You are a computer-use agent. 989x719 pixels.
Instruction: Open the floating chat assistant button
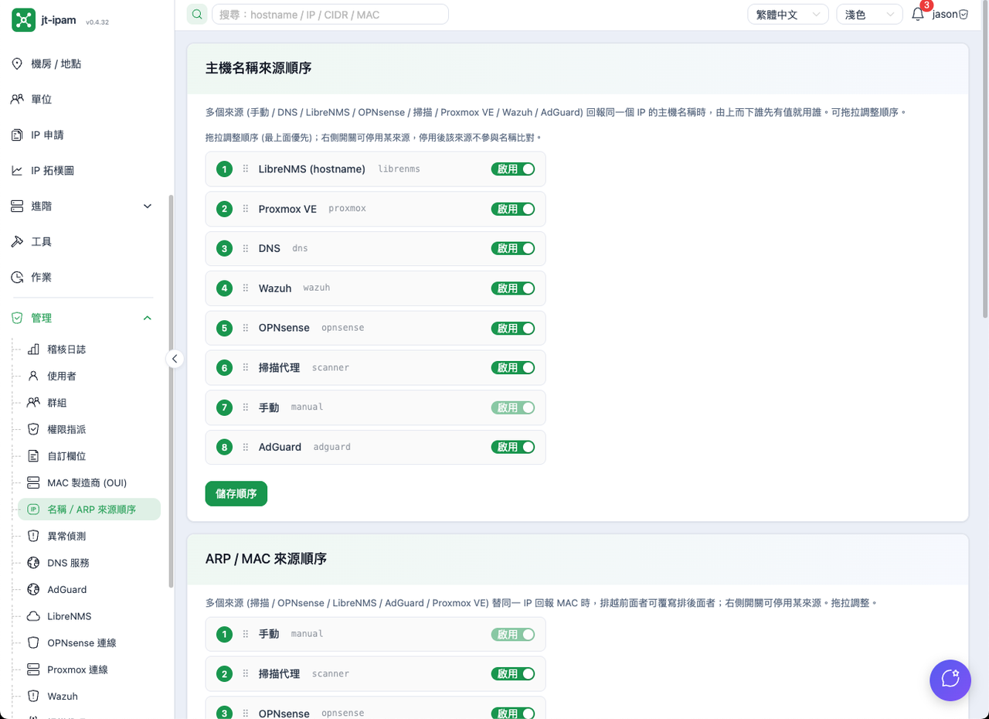point(950,680)
